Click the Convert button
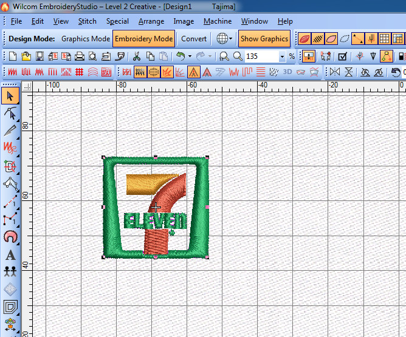This screenshot has width=406, height=337. tap(194, 39)
